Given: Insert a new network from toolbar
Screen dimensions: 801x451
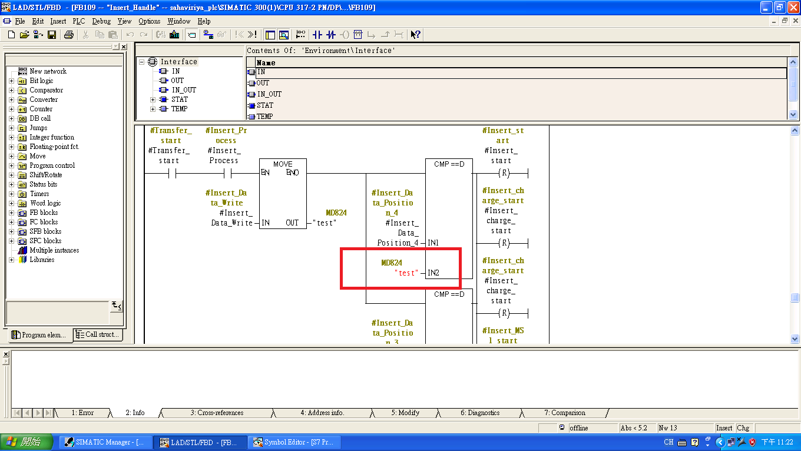Looking at the screenshot, I should pyautogui.click(x=300, y=35).
